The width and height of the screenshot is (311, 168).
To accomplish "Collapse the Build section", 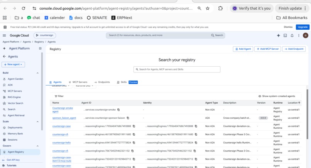I will pos(37,73).
